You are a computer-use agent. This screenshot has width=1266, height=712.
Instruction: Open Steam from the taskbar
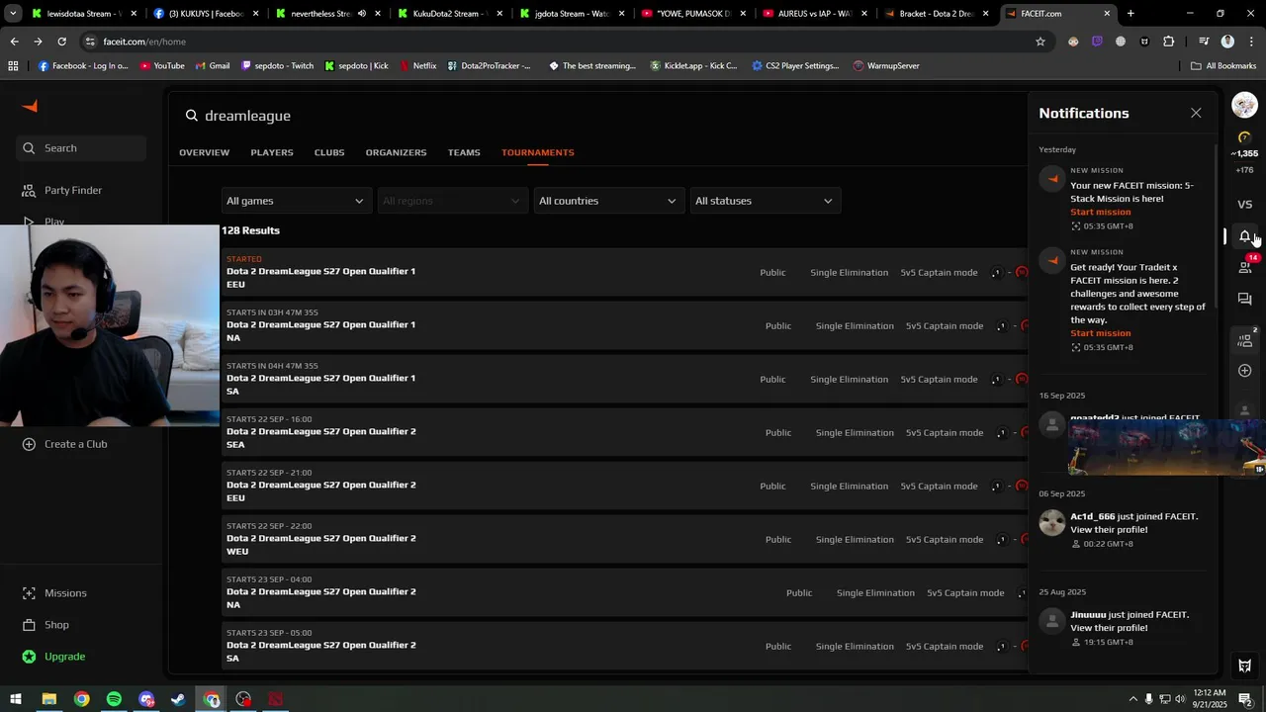pyautogui.click(x=178, y=699)
